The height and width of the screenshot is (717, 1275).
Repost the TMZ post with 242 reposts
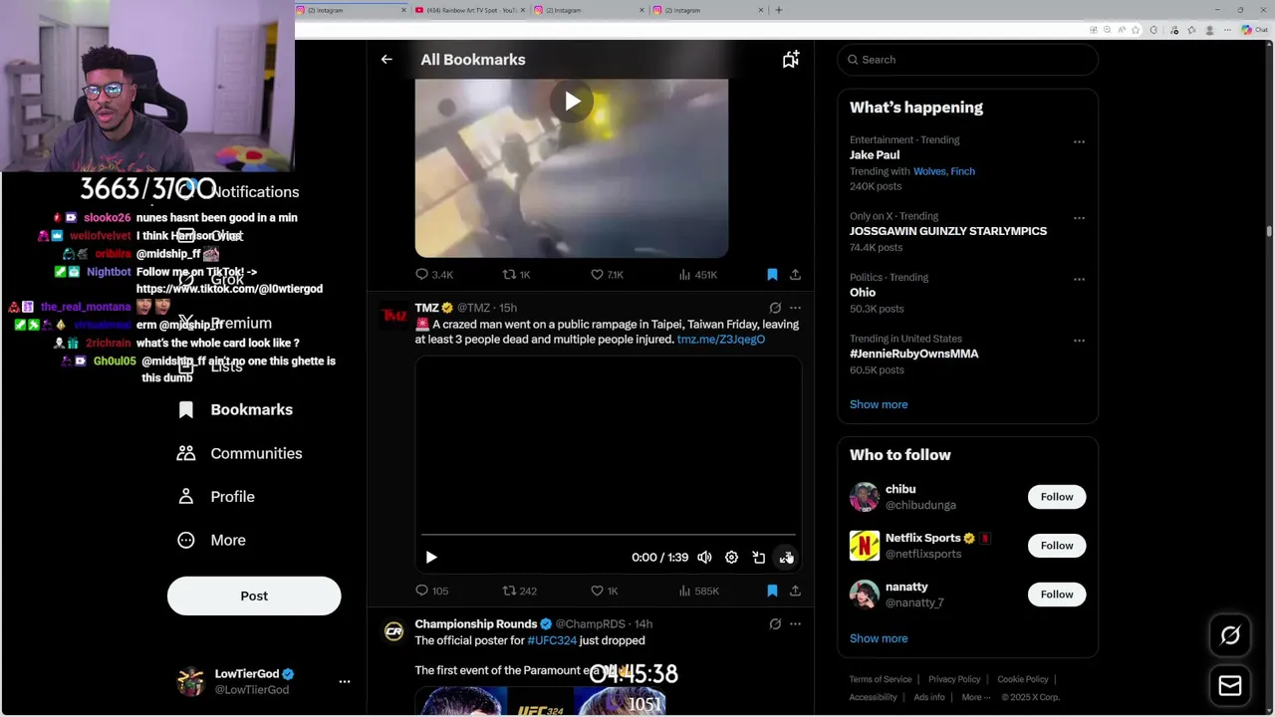519,592
